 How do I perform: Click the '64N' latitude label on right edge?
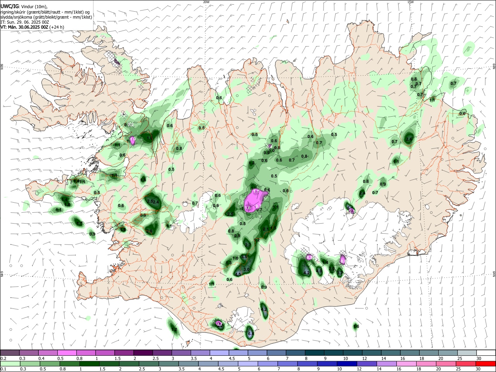pos(494,274)
